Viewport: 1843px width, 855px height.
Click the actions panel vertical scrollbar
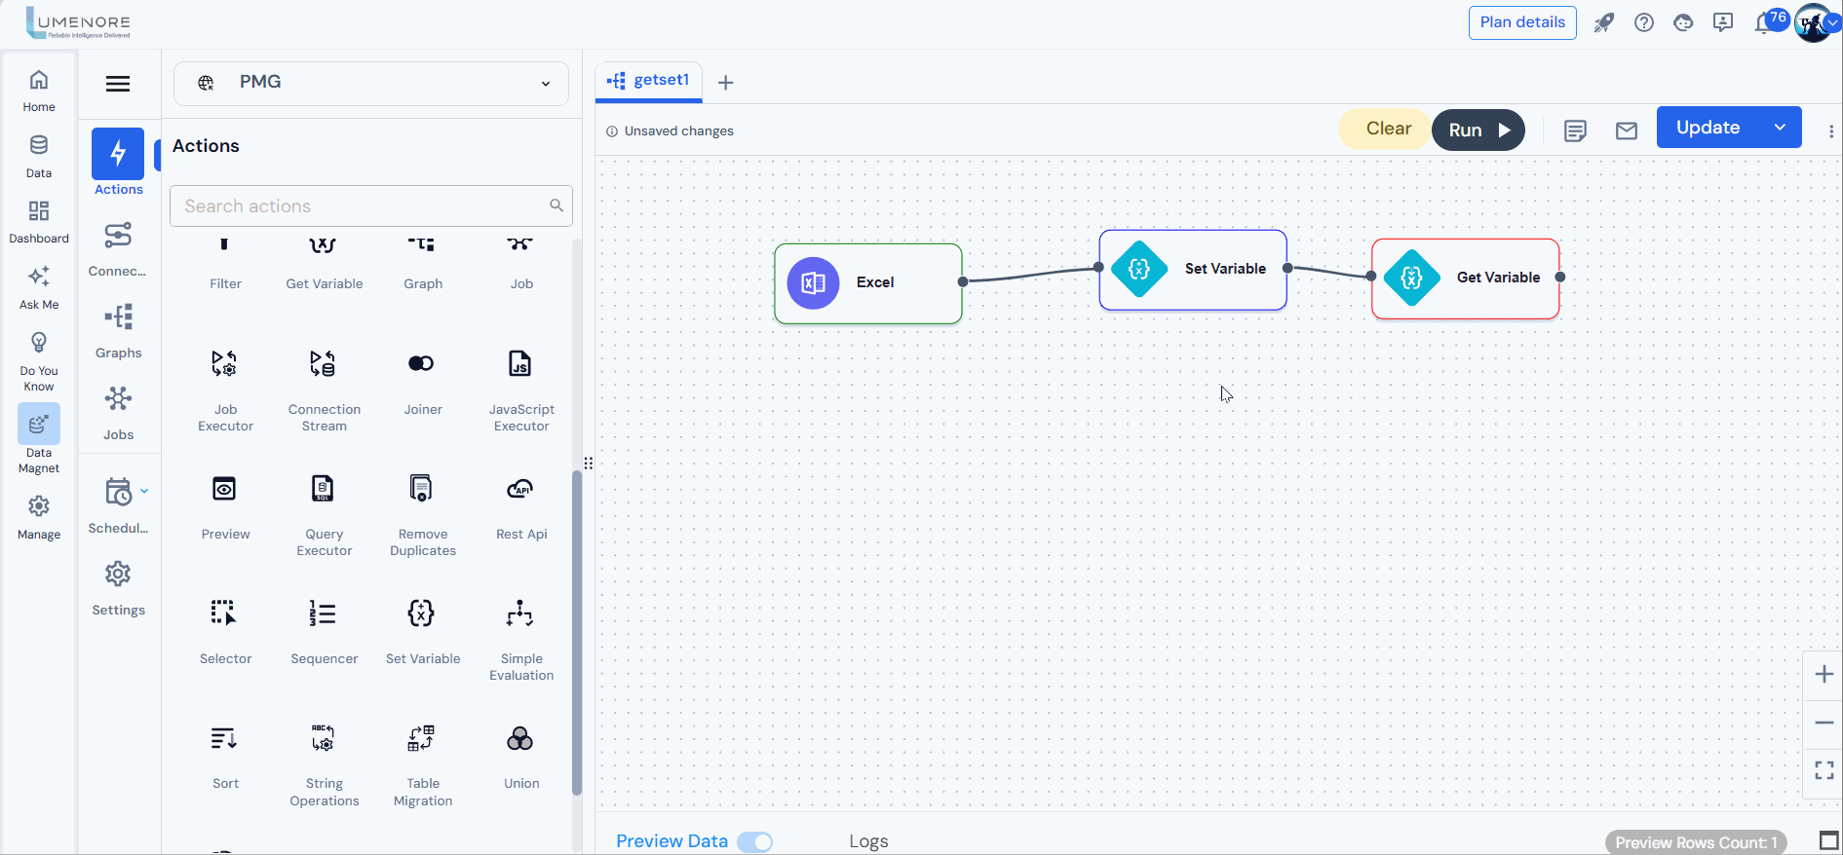(576, 633)
